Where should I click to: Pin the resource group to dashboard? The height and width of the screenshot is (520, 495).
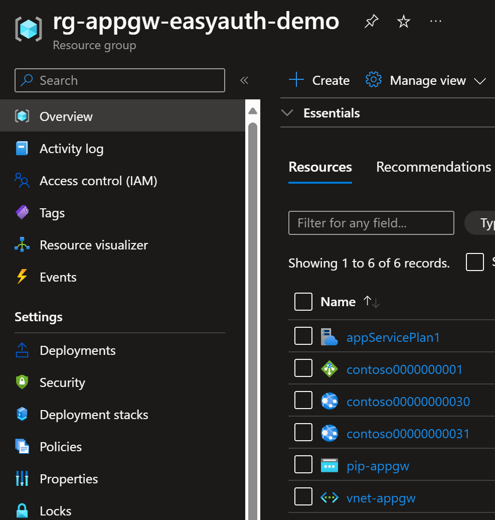(x=371, y=22)
